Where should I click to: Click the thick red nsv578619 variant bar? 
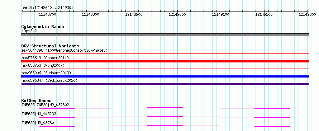coord(165,61)
